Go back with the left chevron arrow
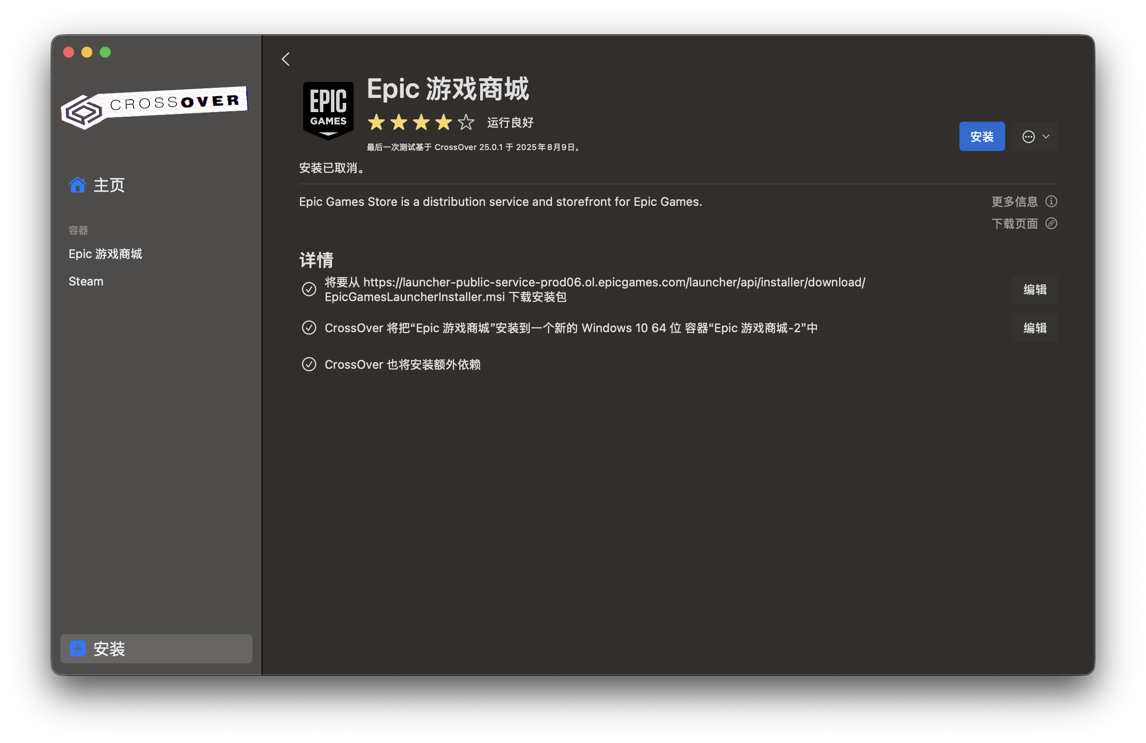Image resolution: width=1146 pixels, height=743 pixels. 285,59
